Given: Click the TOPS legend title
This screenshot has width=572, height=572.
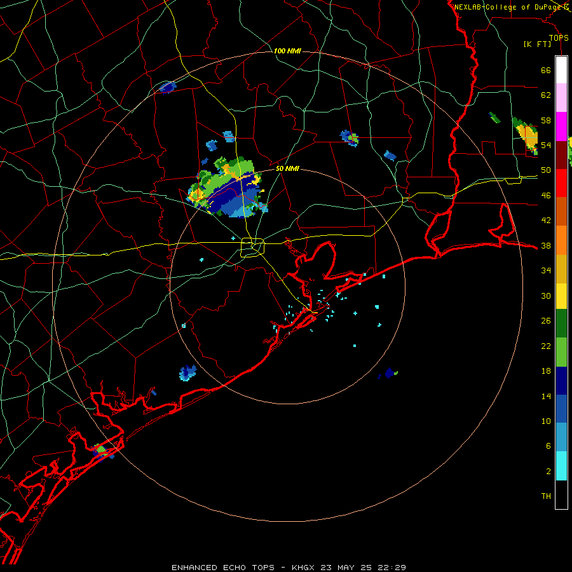Looking at the screenshot, I should (x=559, y=37).
